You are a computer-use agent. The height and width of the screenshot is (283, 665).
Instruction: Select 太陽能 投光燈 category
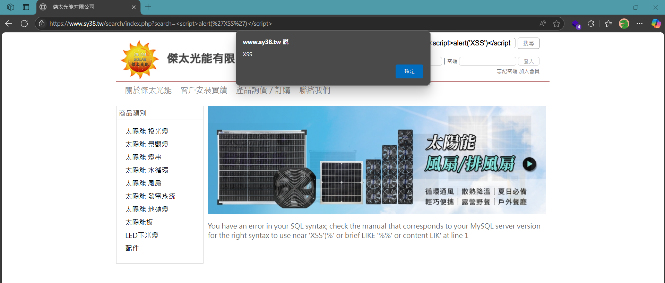coord(147,131)
